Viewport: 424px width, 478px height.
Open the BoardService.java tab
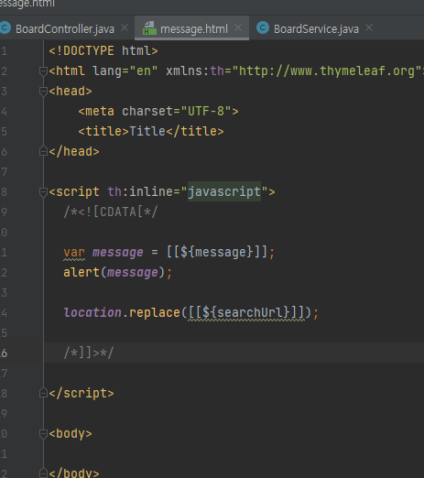pos(316,29)
